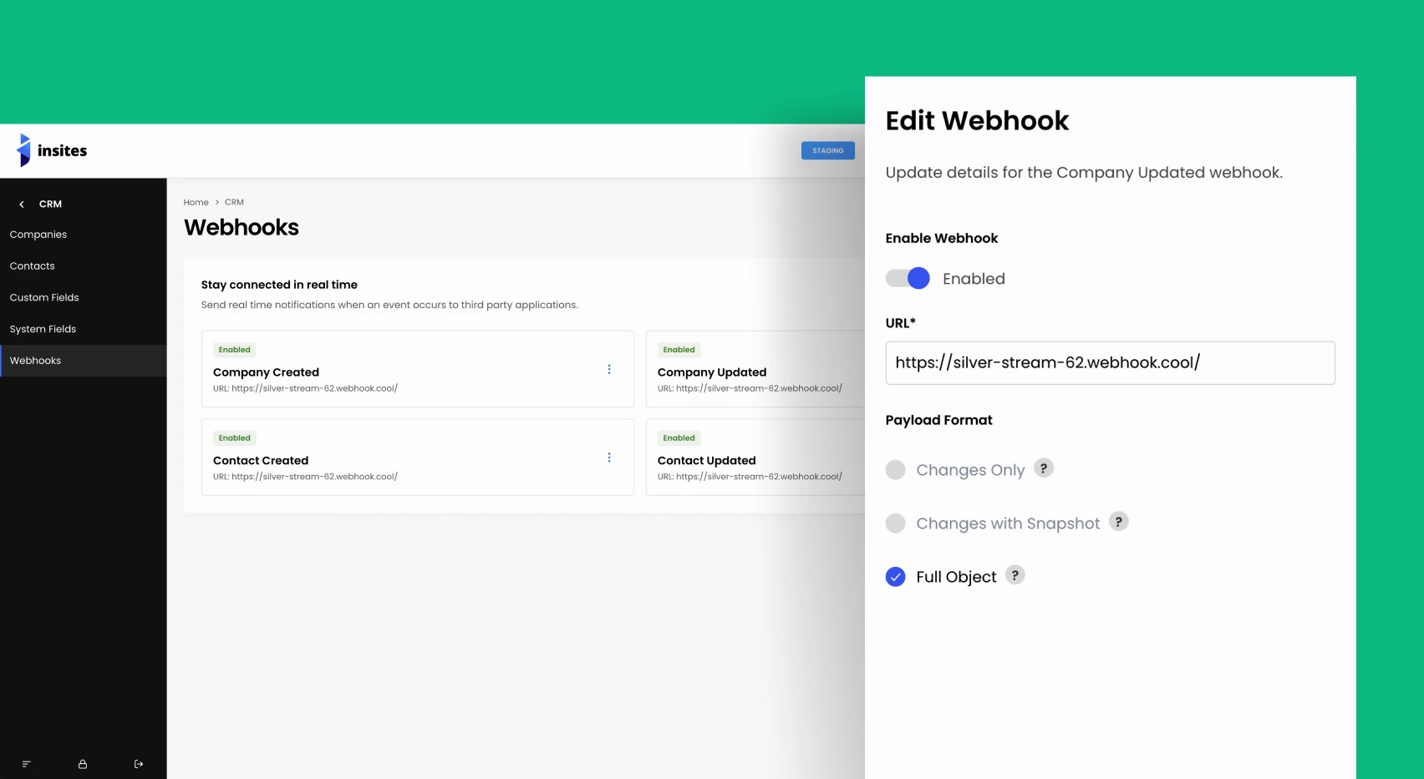Click the Contact Created card URL text
Image resolution: width=1424 pixels, height=779 pixels.
[305, 477]
